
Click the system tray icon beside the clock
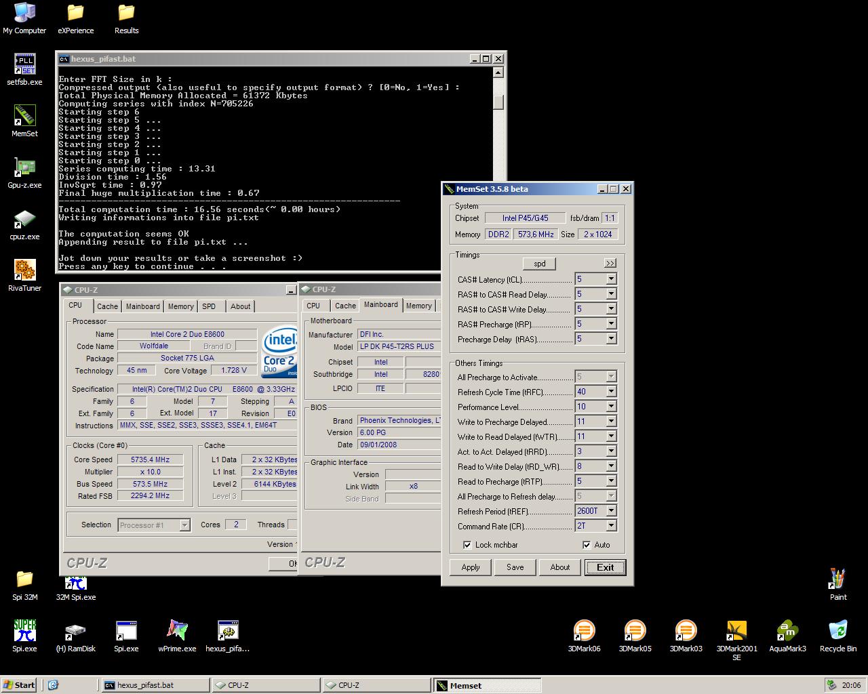click(830, 685)
